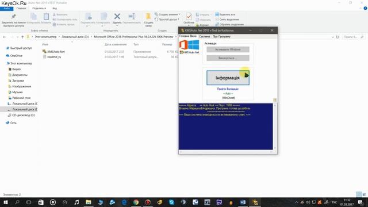
Task: Click the Explorer search field
Action: click(x=353, y=37)
